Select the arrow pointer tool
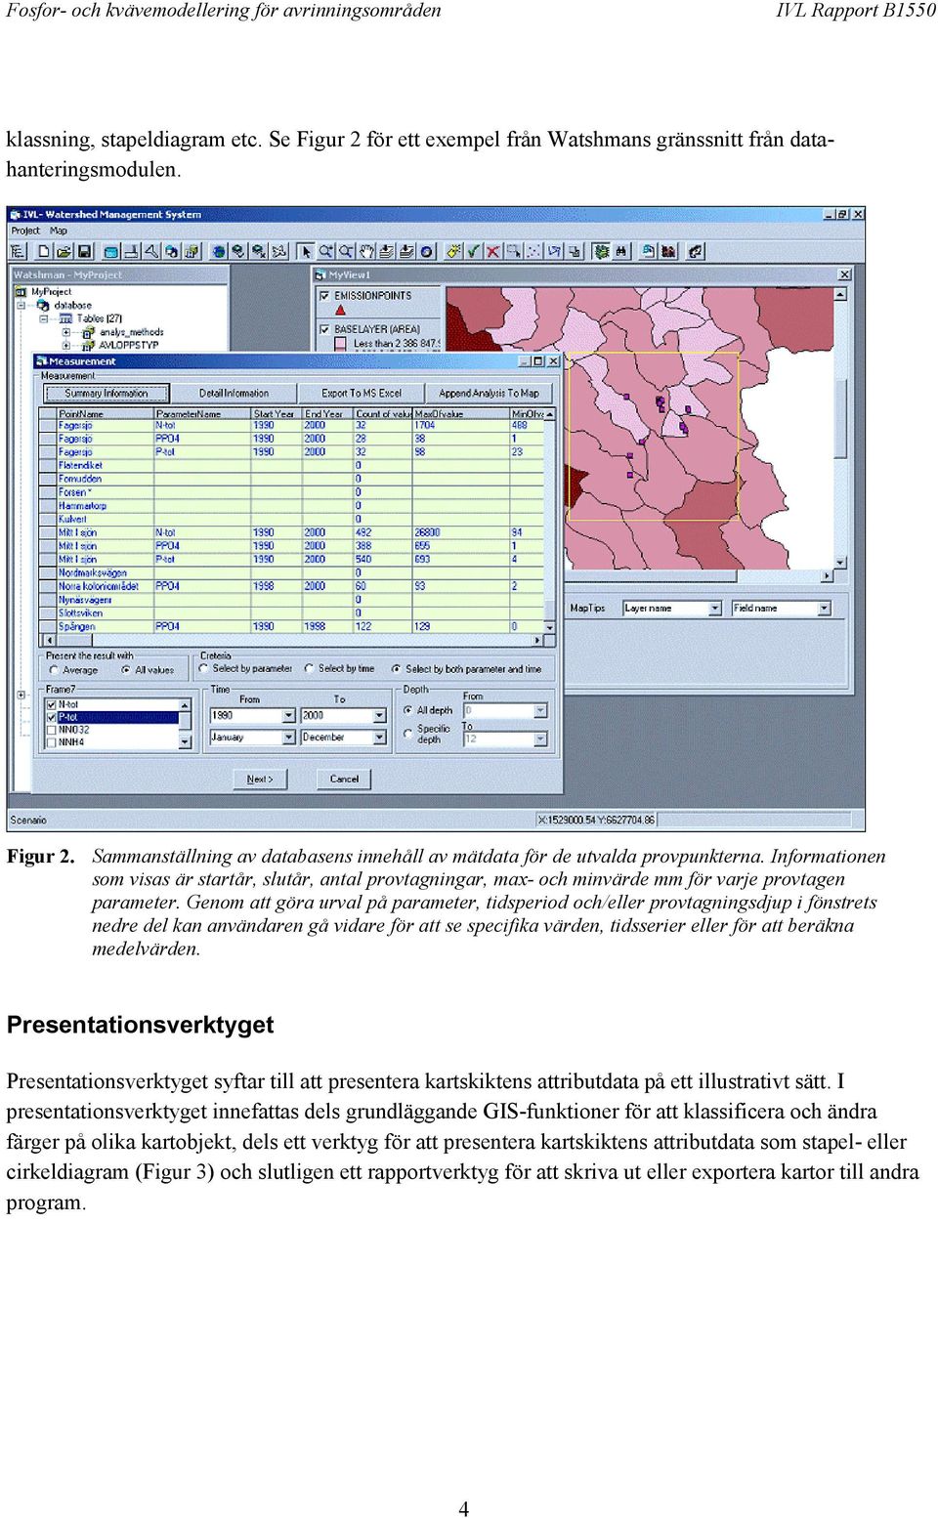 click(306, 251)
